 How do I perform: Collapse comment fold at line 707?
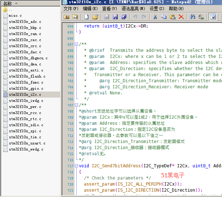coord(76,105)
